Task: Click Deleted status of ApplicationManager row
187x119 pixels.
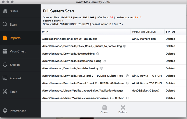Action: pos(170,91)
